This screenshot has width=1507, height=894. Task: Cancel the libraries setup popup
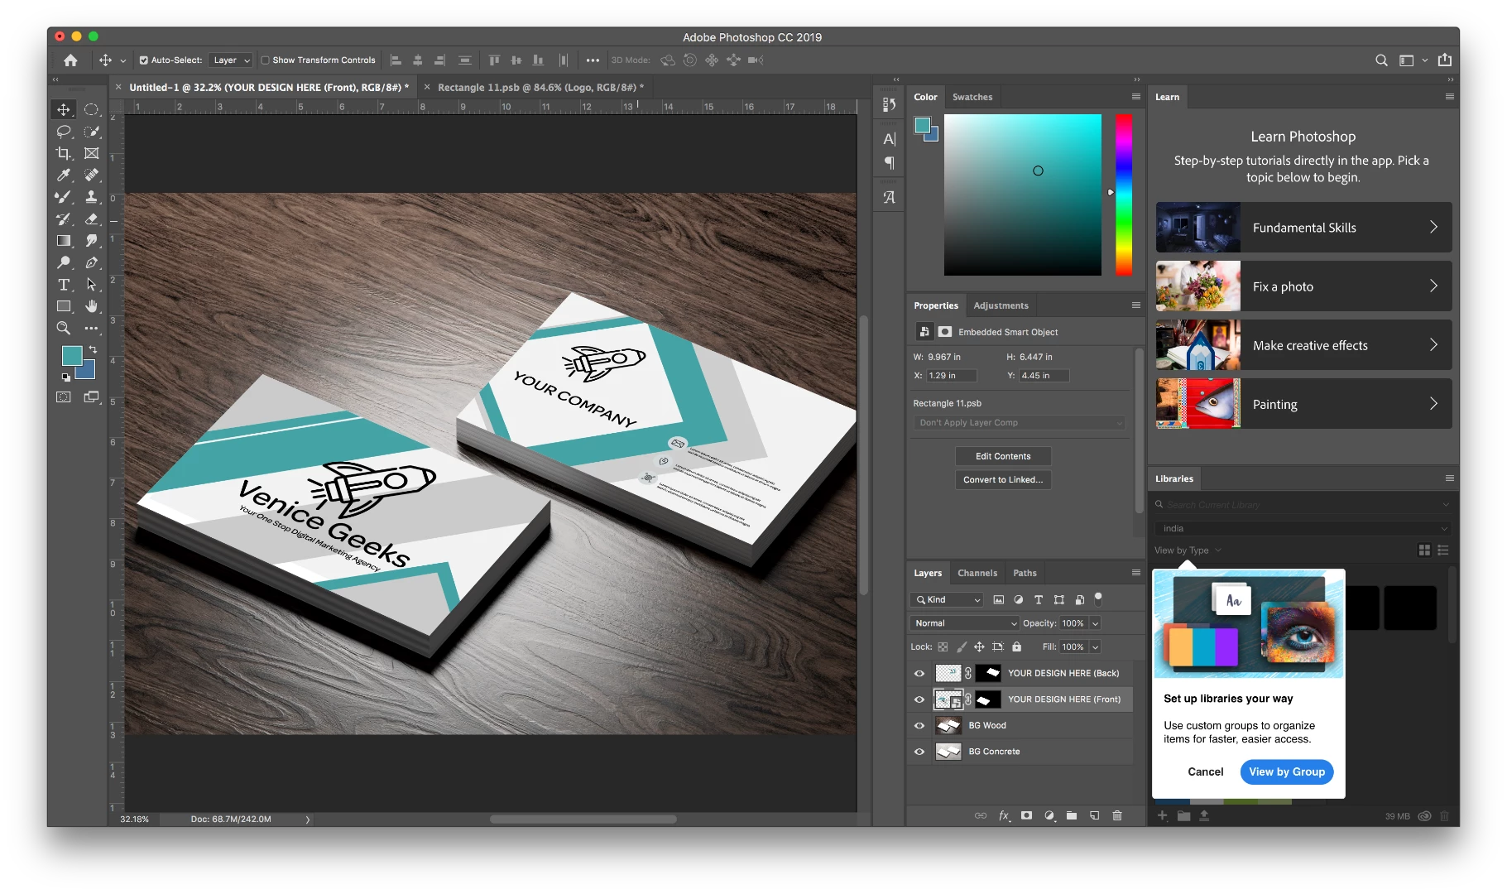1206,771
